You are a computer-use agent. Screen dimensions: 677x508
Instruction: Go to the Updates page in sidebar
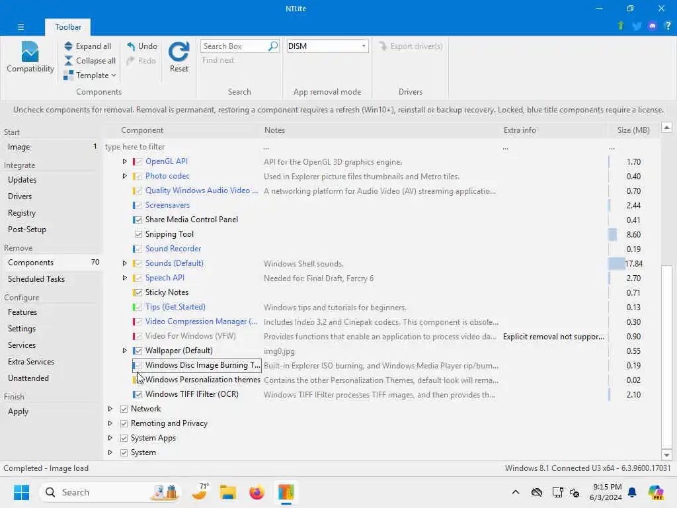click(x=22, y=180)
